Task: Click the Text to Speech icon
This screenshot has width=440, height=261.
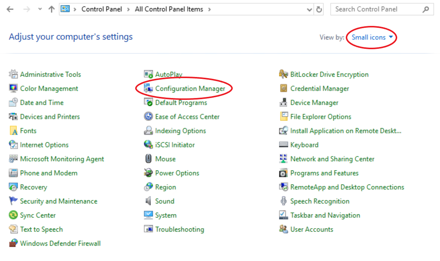Action: [13, 229]
